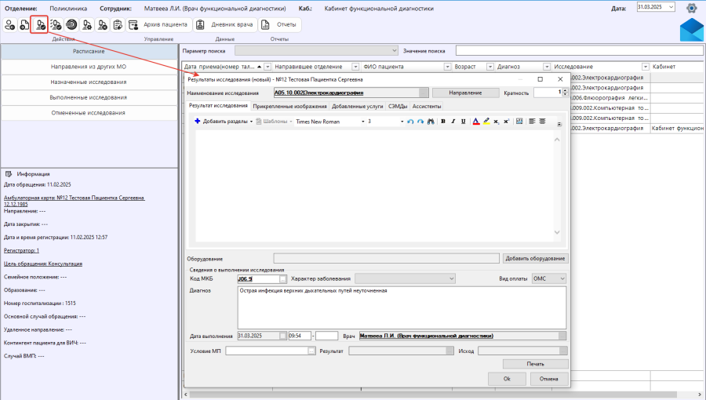Switch to the Добавленные услуги tab
This screenshot has height=400, width=706.
(x=358, y=106)
